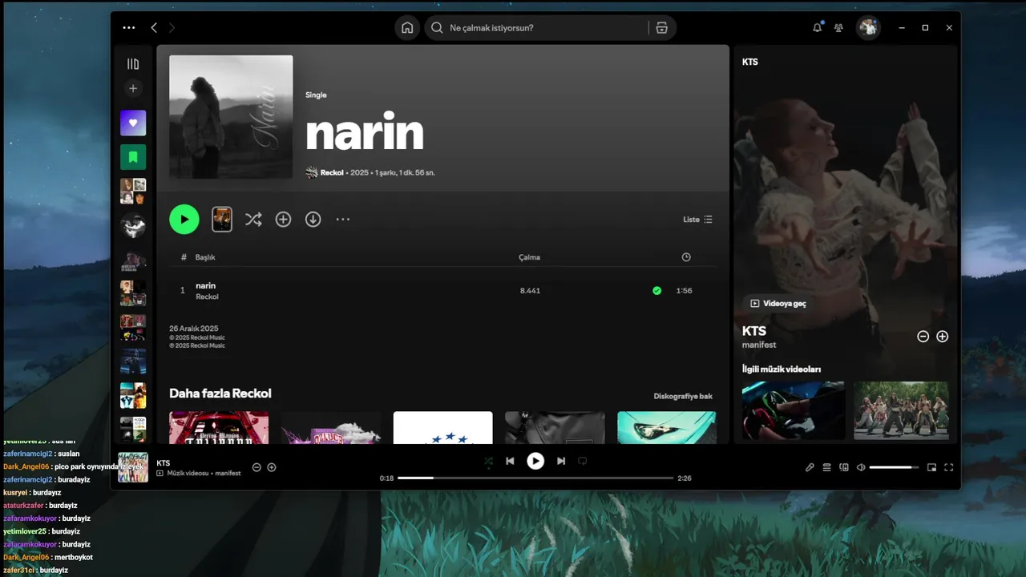
Task: Select the narin track title
Action: coord(206,285)
